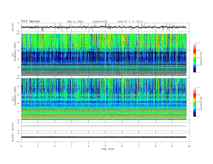Image resolution: width=213 pixels, height=164 pixels.
Task: Click the "5" upper tick of the ch.4(V) axis
Action: [19, 133]
